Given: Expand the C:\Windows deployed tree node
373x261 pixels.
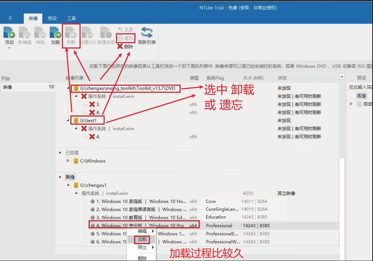Looking at the screenshot, I should (x=68, y=161).
